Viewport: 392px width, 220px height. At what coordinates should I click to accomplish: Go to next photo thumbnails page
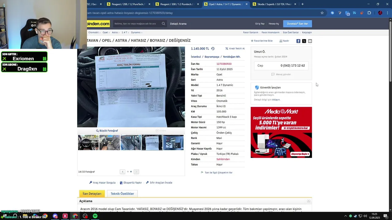coord(136,172)
